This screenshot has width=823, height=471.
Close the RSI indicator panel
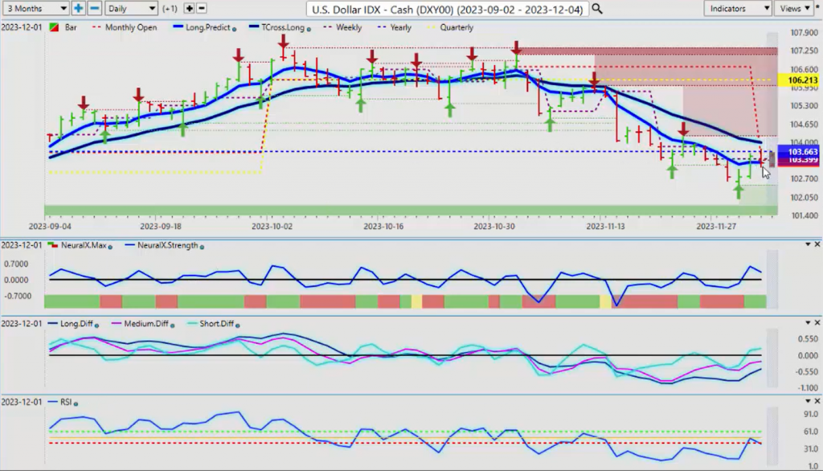coord(817,400)
